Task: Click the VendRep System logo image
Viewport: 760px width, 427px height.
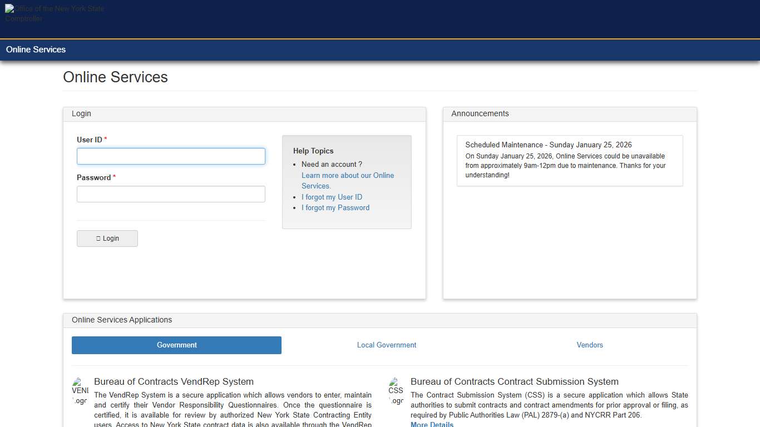Action: 80,390
